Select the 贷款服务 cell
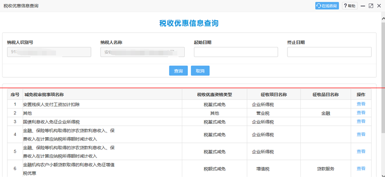 326,169
